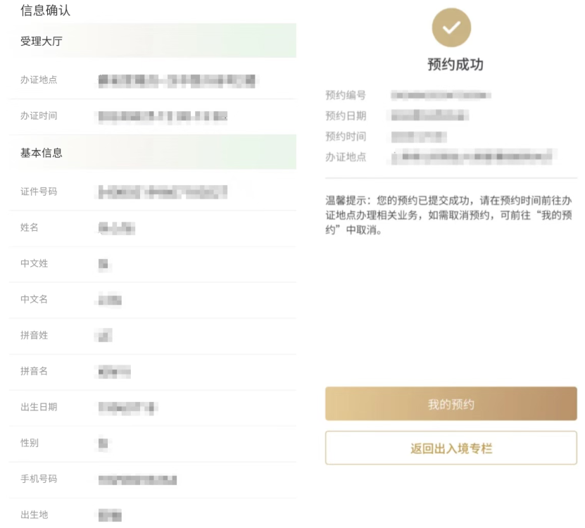Tap the 证件号码 field value
Viewport: 585px width, 528px height.
[x=163, y=191]
